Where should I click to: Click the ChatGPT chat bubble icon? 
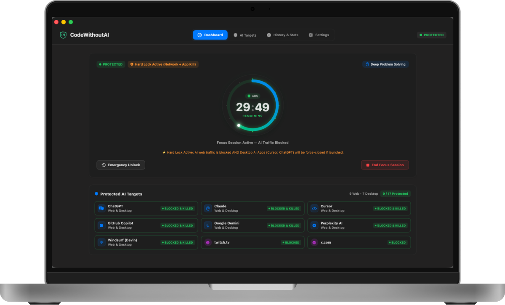[x=101, y=208]
